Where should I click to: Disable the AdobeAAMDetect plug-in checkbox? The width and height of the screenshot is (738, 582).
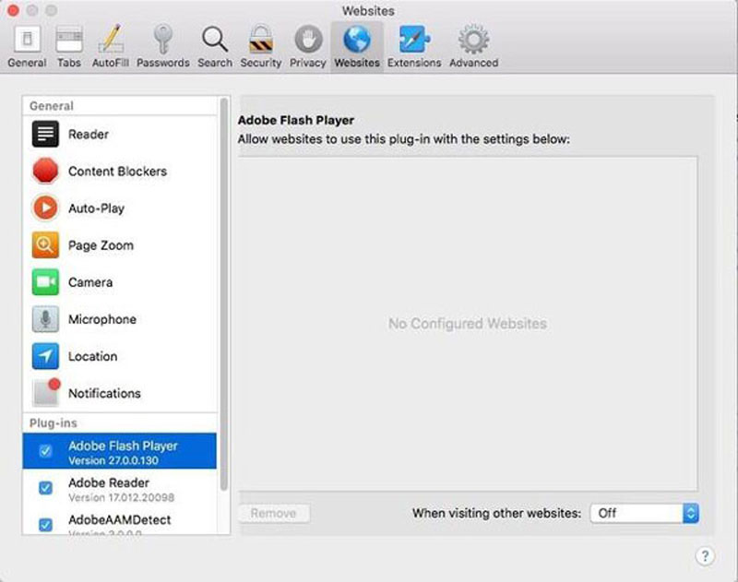click(x=45, y=524)
